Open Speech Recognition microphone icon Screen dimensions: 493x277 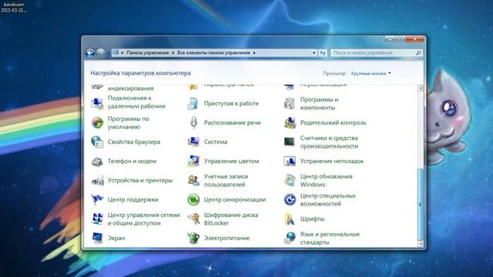pos(193,123)
